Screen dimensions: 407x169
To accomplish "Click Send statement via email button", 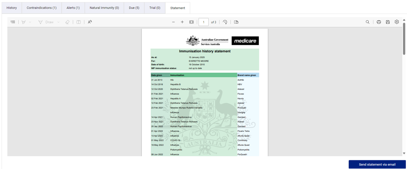I will pos(377,164).
